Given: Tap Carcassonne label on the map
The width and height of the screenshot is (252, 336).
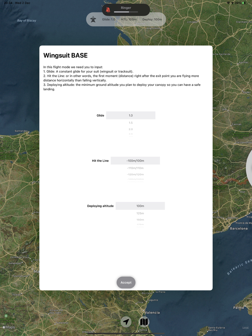Looking at the screenshot, I should click(243, 142).
